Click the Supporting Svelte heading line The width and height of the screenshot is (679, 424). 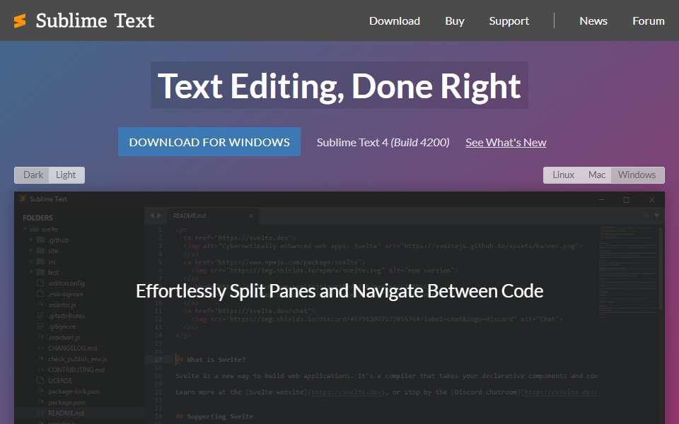pos(214,416)
